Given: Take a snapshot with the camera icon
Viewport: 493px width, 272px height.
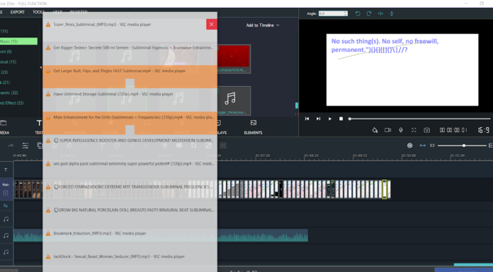Looking at the screenshot, I should (x=426, y=130).
